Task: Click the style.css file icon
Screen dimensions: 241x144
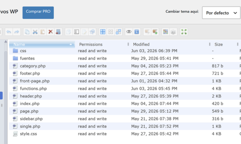Action: coord(15,134)
